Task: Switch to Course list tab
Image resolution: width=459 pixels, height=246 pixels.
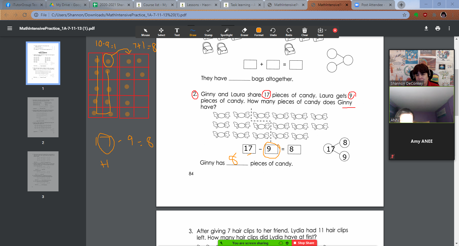Action: pyautogui.click(x=154, y=5)
